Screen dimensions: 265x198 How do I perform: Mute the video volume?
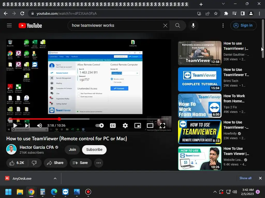point(40,126)
